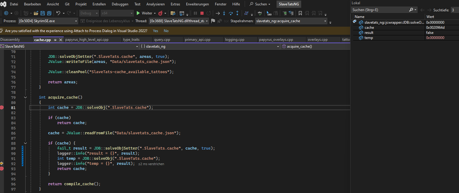Click No in the satisfaction survey bar

[x=166, y=31]
